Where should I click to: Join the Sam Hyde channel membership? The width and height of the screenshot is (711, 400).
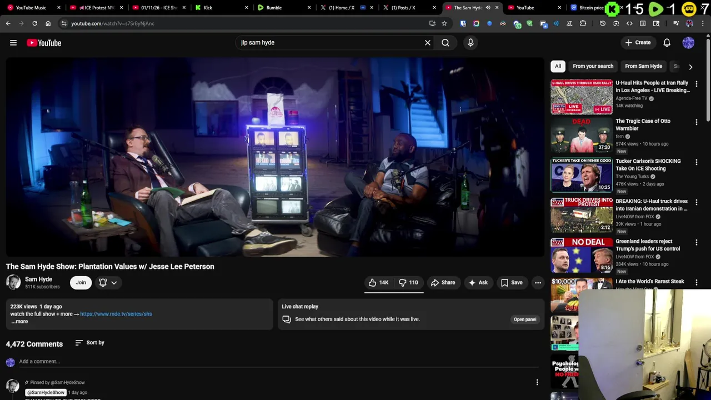[81, 283]
